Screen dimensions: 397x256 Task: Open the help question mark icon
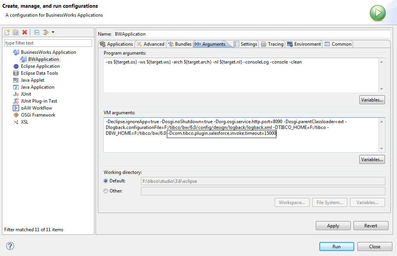[10, 246]
